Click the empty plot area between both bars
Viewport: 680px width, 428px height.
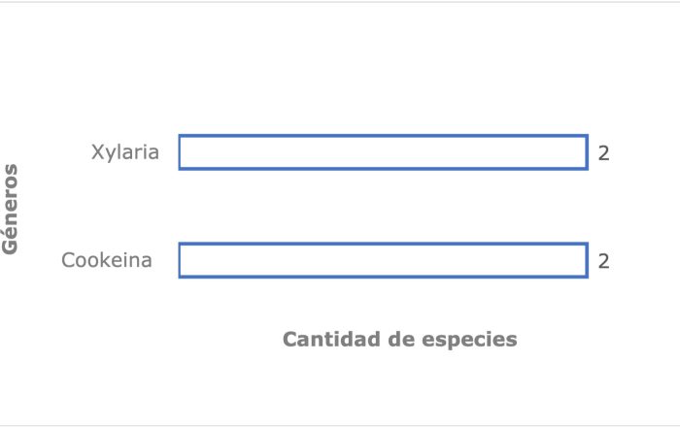384,206
